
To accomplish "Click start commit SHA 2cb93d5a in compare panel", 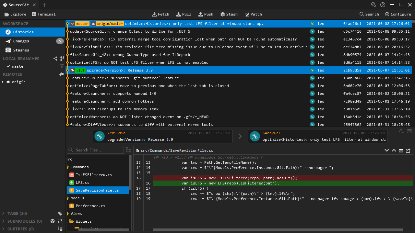I will [x=116, y=133].
